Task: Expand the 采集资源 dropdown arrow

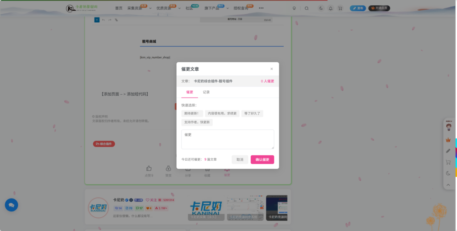Action: (x=150, y=8)
